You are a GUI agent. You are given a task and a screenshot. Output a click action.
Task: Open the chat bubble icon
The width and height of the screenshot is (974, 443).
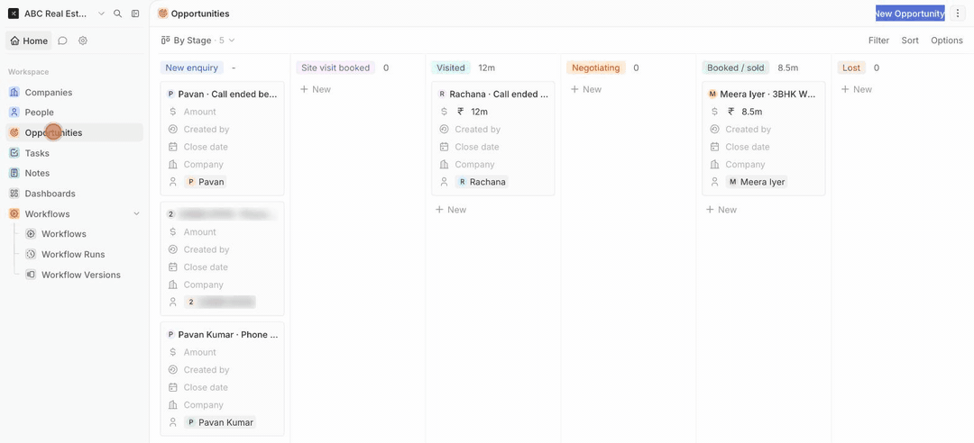pos(63,41)
